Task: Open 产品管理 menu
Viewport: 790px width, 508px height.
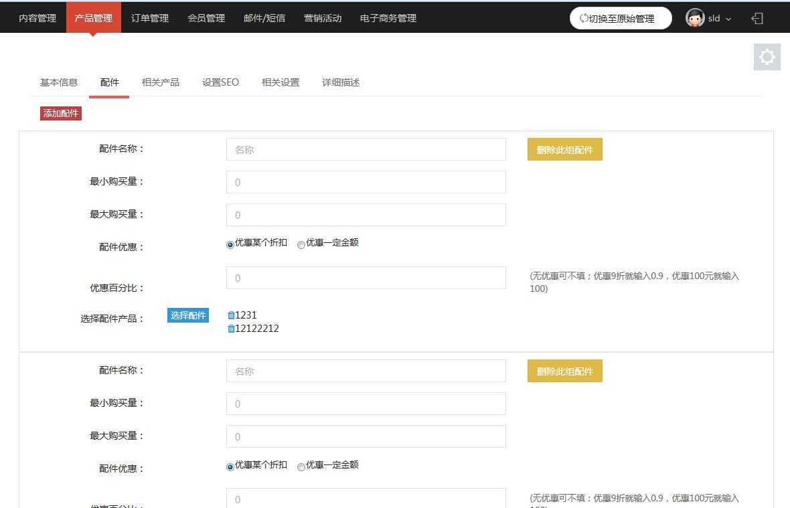Action: pyautogui.click(x=94, y=18)
